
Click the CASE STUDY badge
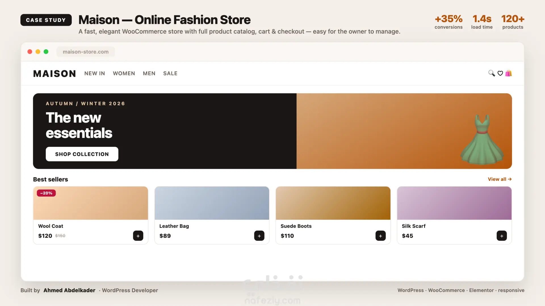[46, 20]
